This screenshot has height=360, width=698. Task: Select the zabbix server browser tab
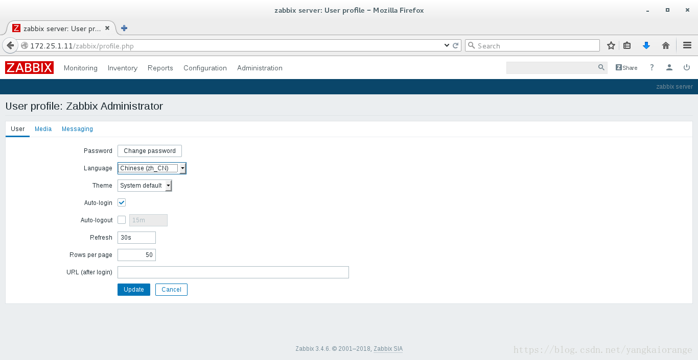[x=61, y=29]
